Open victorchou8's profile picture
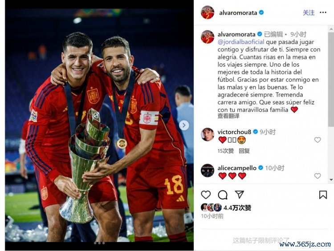Image resolution: width=334 pixels, height=251 pixels. coord(207,134)
